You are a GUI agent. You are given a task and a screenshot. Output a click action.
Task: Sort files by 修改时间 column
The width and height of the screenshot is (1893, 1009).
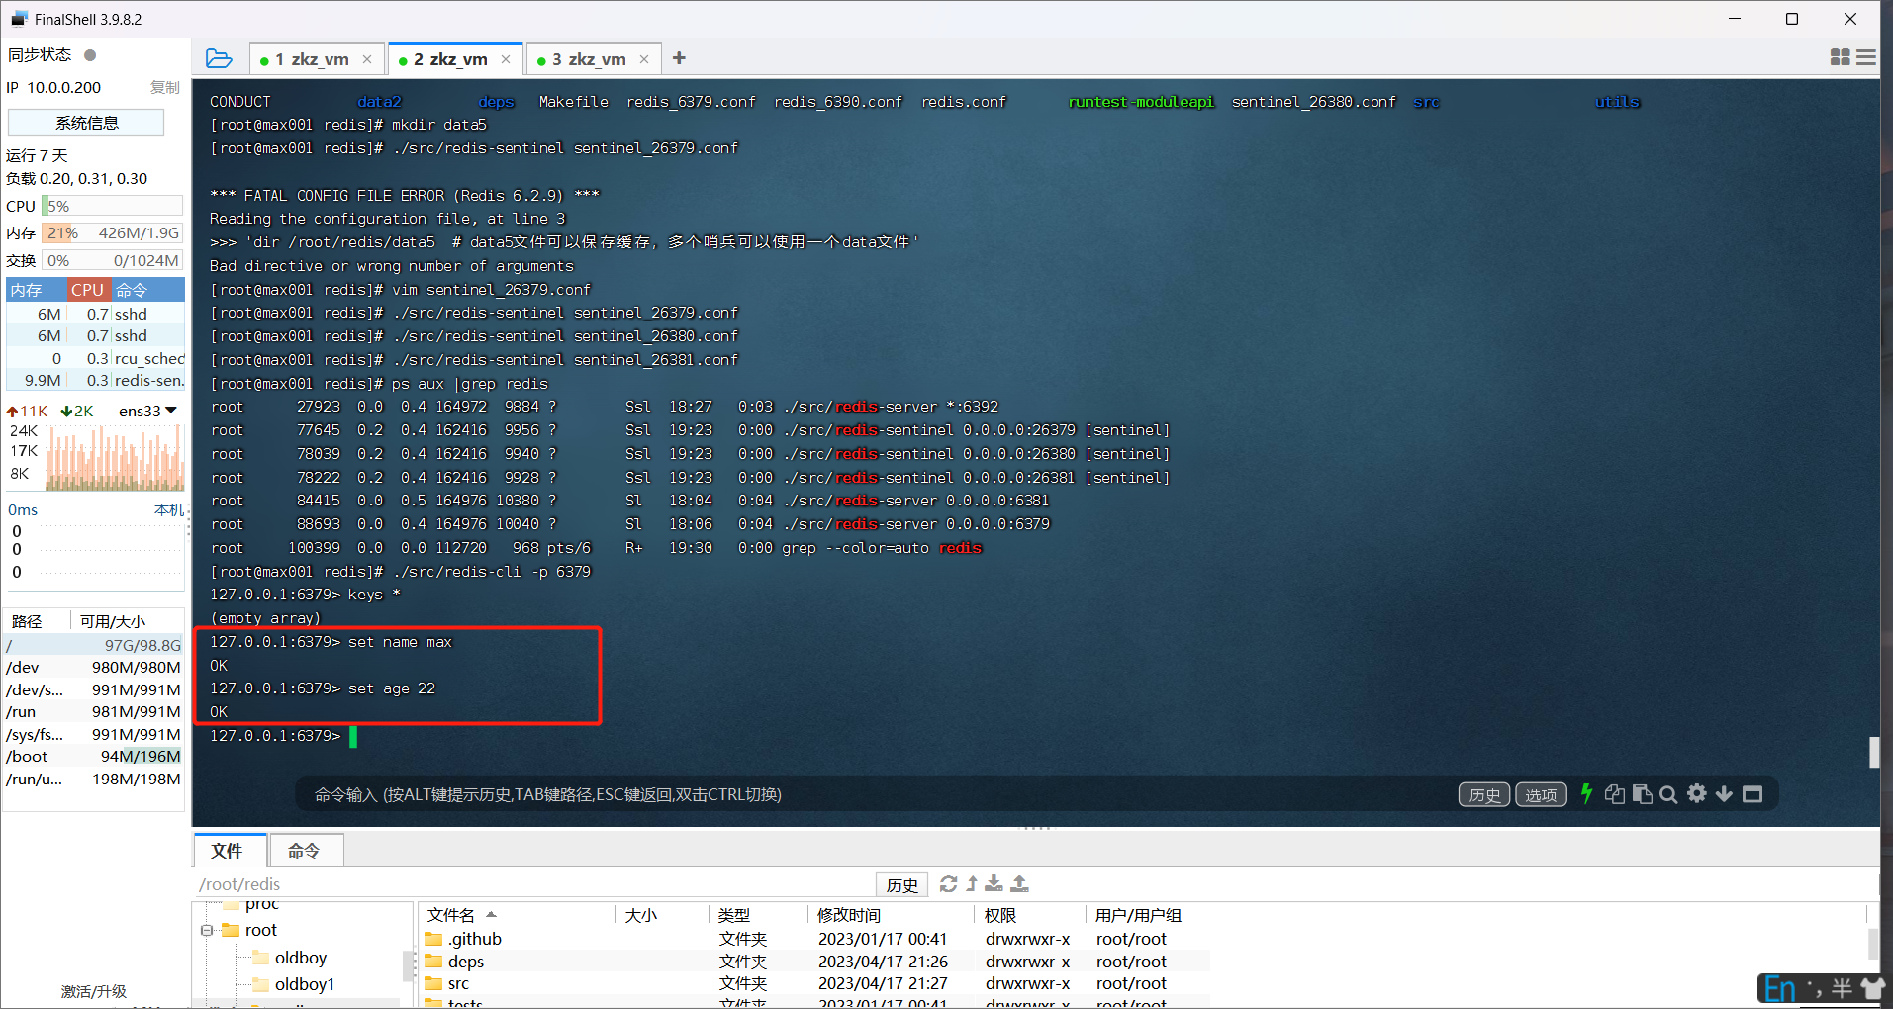[891, 915]
